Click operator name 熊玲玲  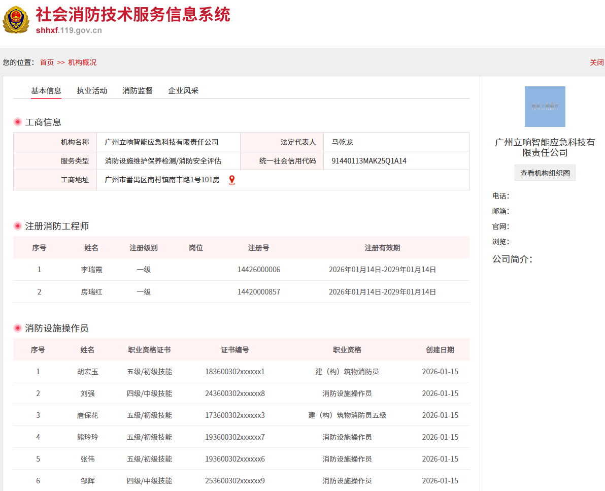(88, 437)
